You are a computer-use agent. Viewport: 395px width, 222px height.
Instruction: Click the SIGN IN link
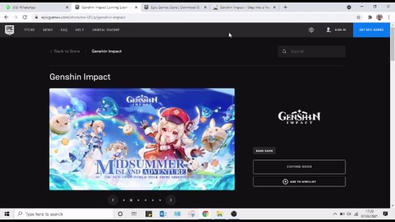pyautogui.click(x=336, y=30)
